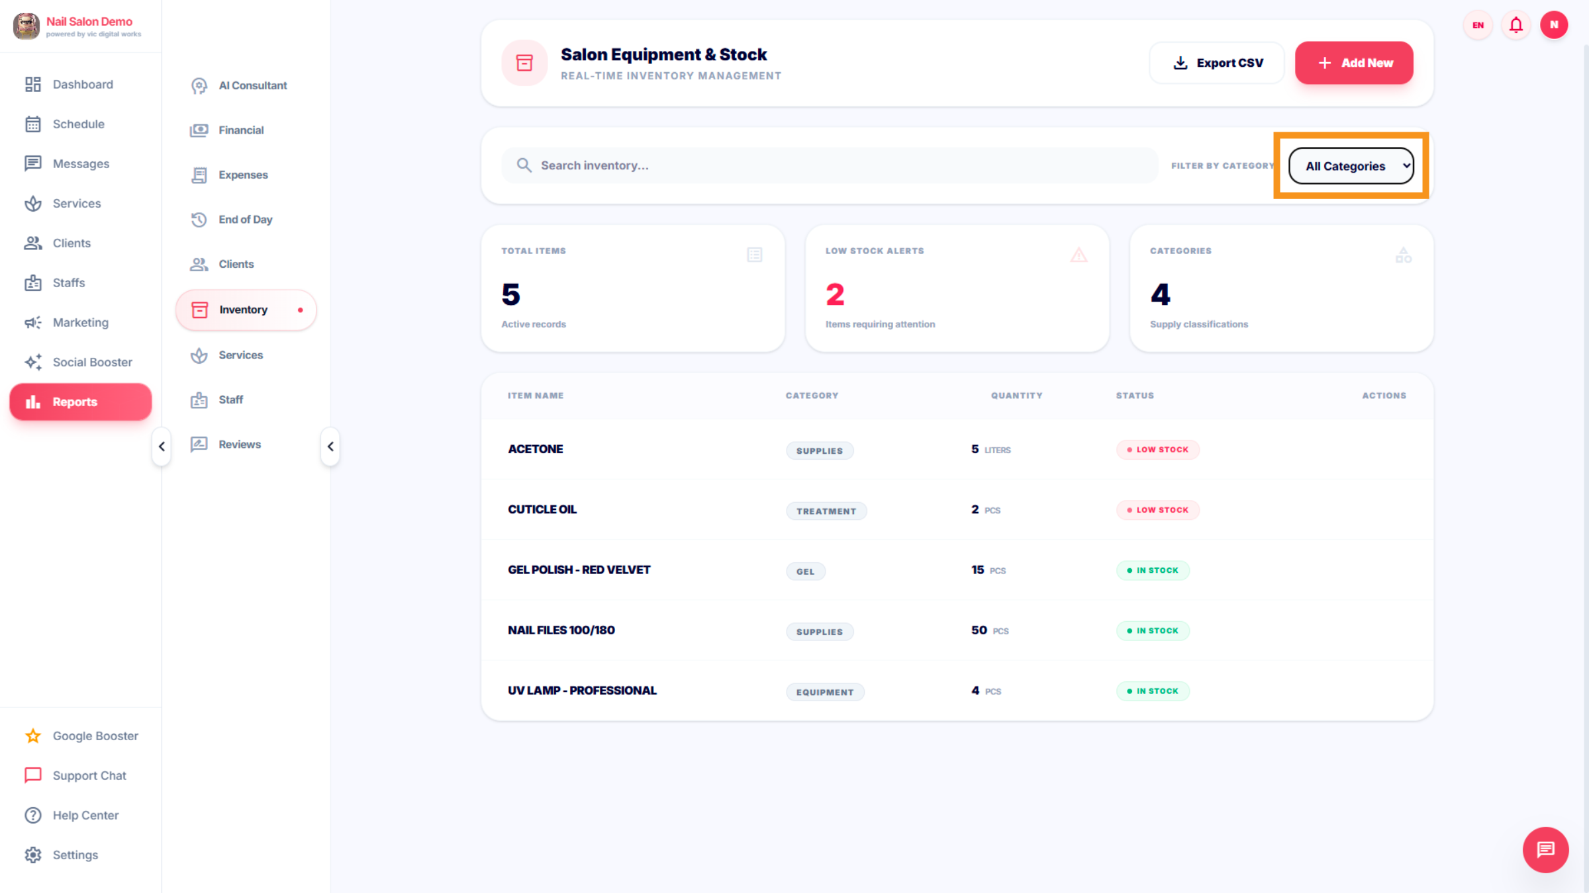
Task: Click the Total Items list icon
Action: tap(754, 255)
